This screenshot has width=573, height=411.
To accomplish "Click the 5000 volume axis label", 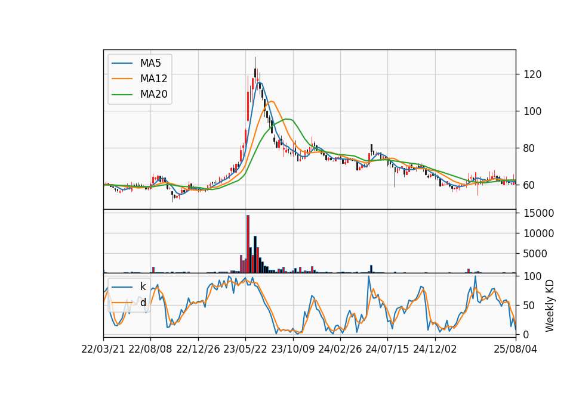I will [535, 254].
